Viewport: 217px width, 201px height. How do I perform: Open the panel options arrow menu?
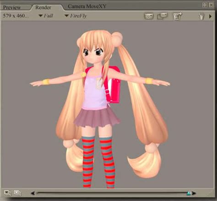(210, 16)
